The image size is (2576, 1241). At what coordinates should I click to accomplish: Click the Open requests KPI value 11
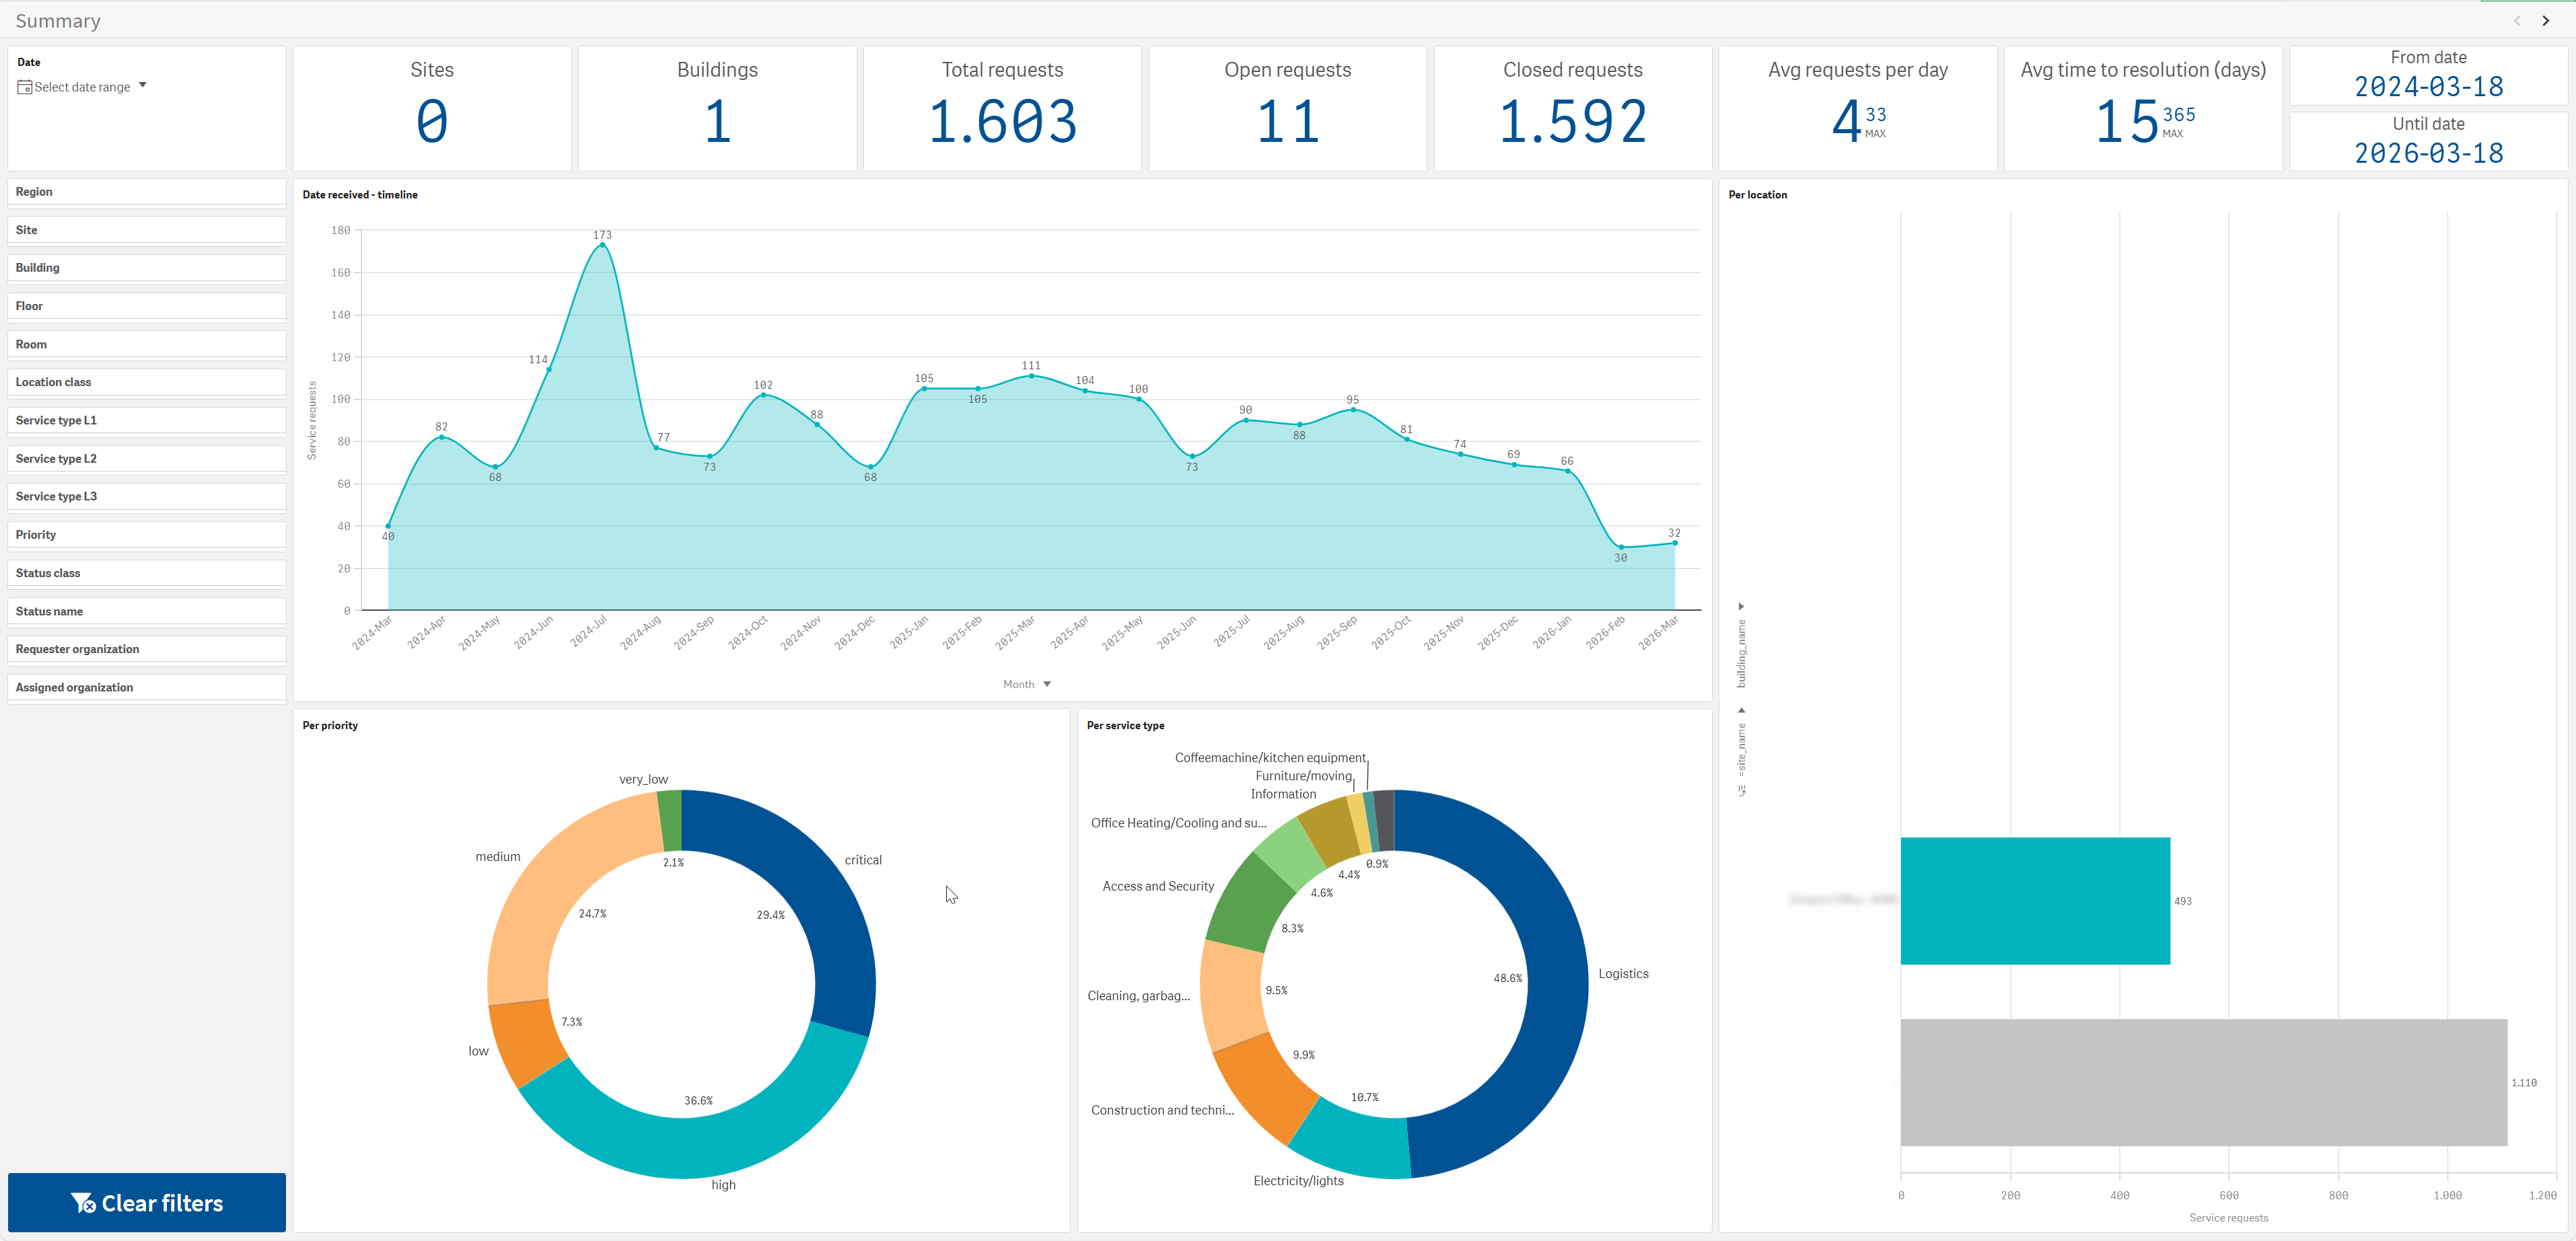coord(1288,122)
